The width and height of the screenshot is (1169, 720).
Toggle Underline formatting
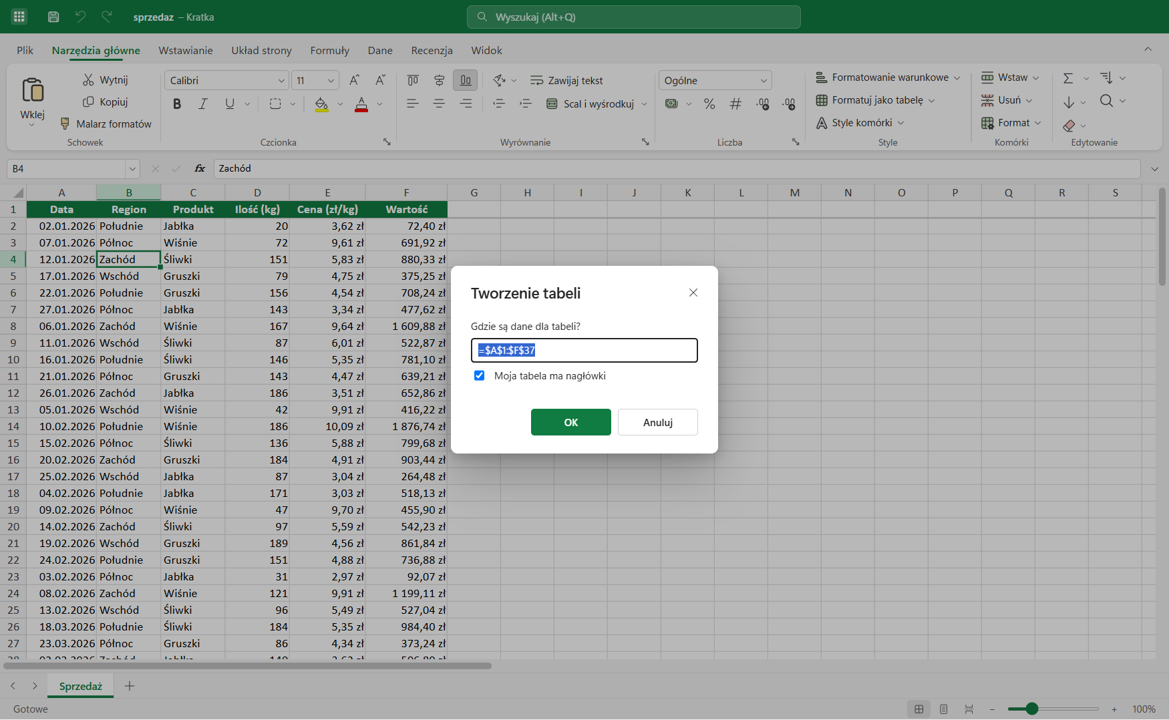coord(230,104)
